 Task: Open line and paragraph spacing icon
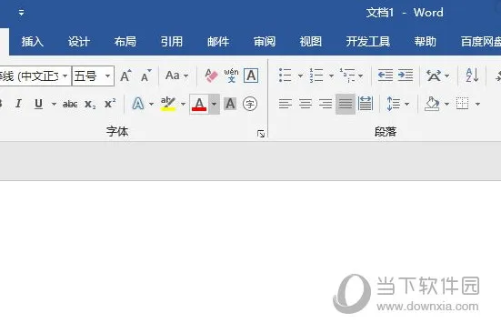(x=394, y=104)
